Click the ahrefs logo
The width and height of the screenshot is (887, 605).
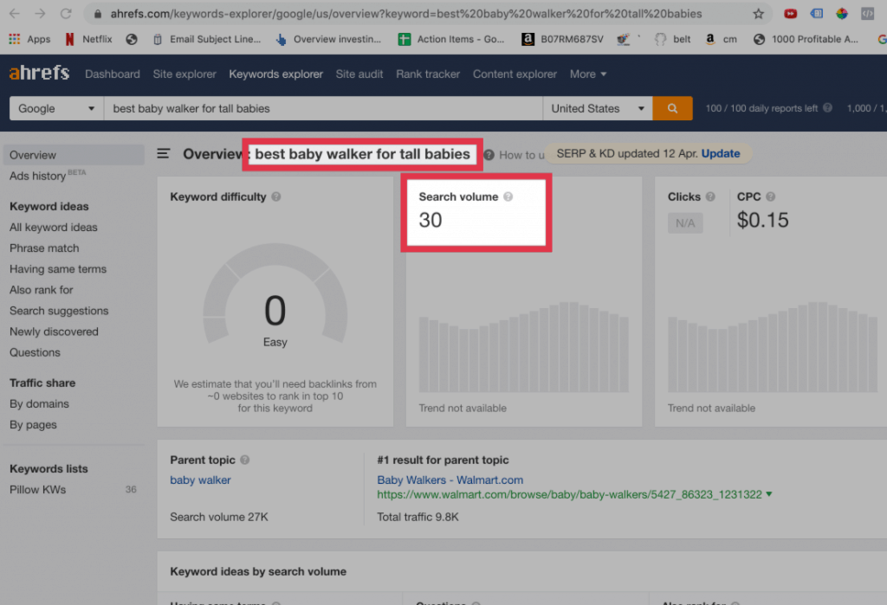pyautogui.click(x=39, y=73)
